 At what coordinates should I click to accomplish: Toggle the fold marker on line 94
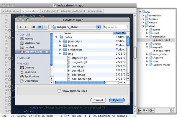pyautogui.click(x=9, y=104)
